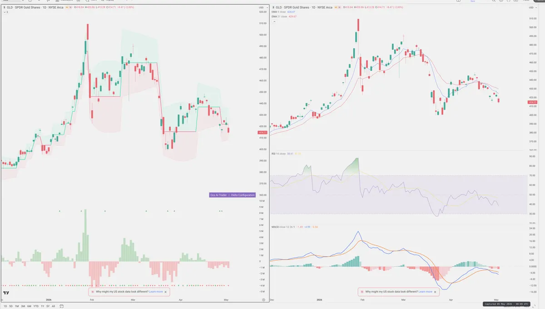Open left chart time axis settings icon
This screenshot has height=309, width=545.
[263, 300]
